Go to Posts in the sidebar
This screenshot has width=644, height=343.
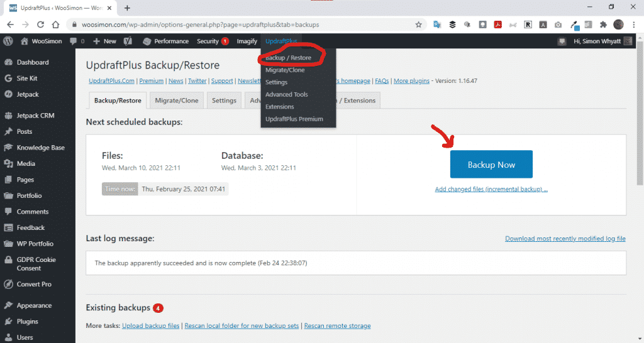click(25, 132)
